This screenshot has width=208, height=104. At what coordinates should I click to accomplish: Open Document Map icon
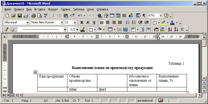[x=138, y=16]
